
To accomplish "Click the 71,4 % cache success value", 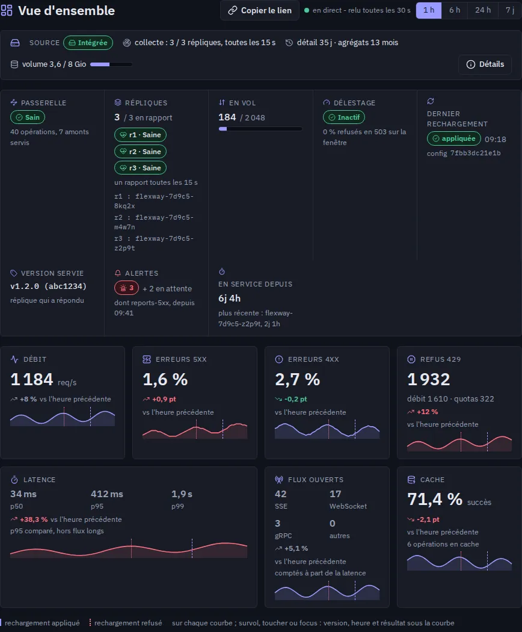I will click(435, 500).
